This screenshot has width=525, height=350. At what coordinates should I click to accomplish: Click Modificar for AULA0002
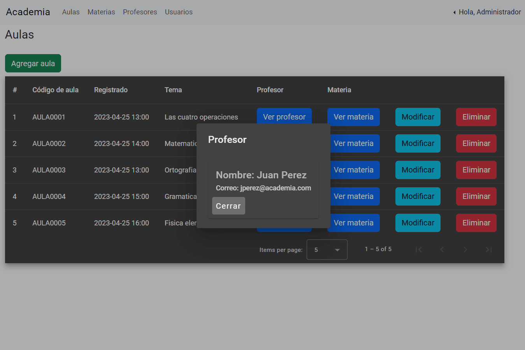tap(418, 143)
